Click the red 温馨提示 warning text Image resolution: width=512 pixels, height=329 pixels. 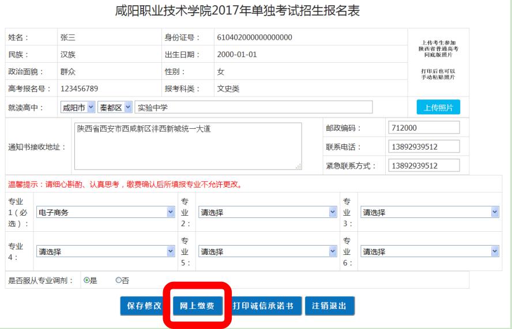(125, 185)
